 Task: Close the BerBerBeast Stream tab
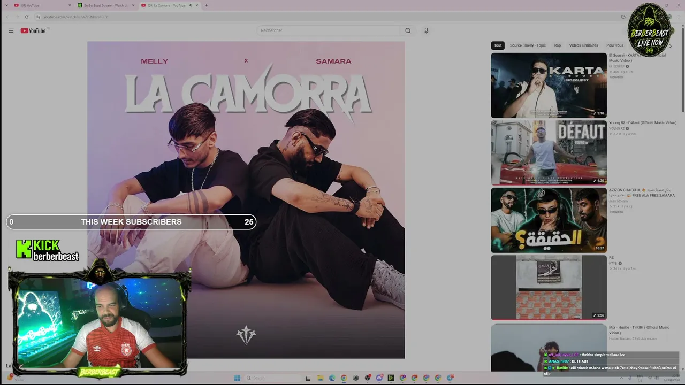133,5
